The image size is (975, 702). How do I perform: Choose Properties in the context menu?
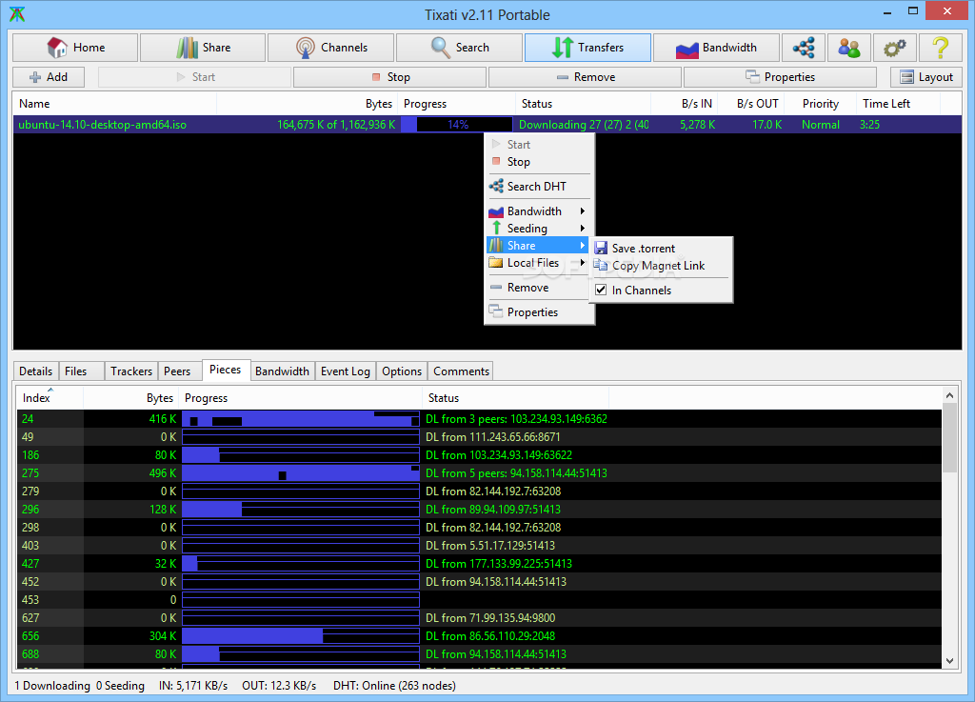click(x=539, y=312)
